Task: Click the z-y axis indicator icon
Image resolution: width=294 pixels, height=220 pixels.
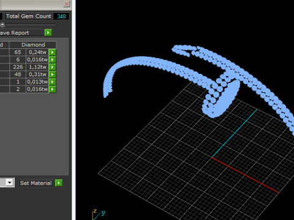Action: [99, 215]
